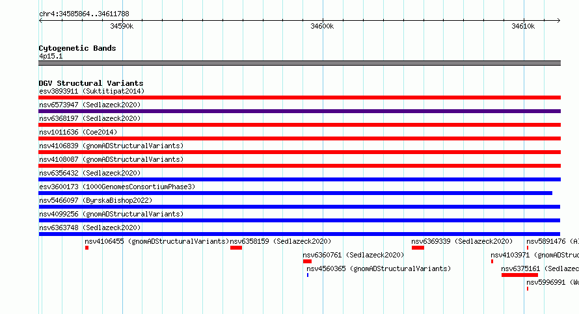Open nsv4560365 (gnomADStructuralVariants) label
This screenshot has height=314, width=579.
(x=379, y=268)
